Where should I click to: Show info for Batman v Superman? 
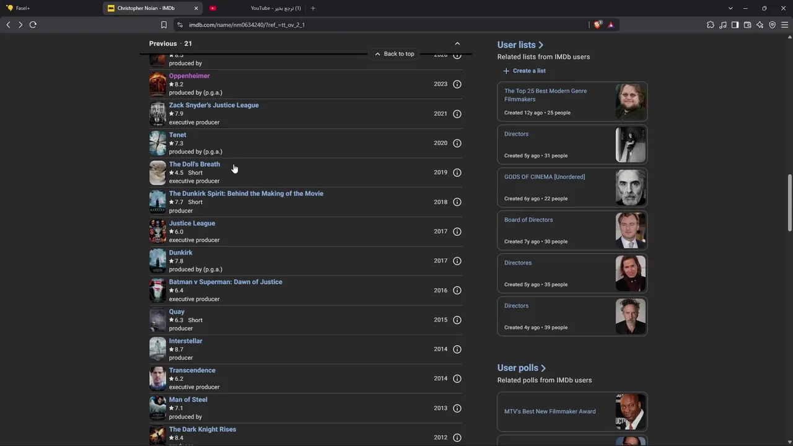pyautogui.click(x=457, y=291)
